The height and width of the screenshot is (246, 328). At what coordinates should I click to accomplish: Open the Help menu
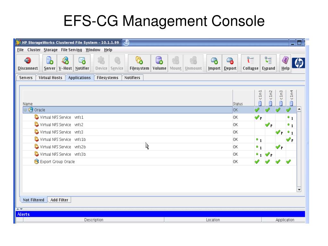click(x=108, y=50)
